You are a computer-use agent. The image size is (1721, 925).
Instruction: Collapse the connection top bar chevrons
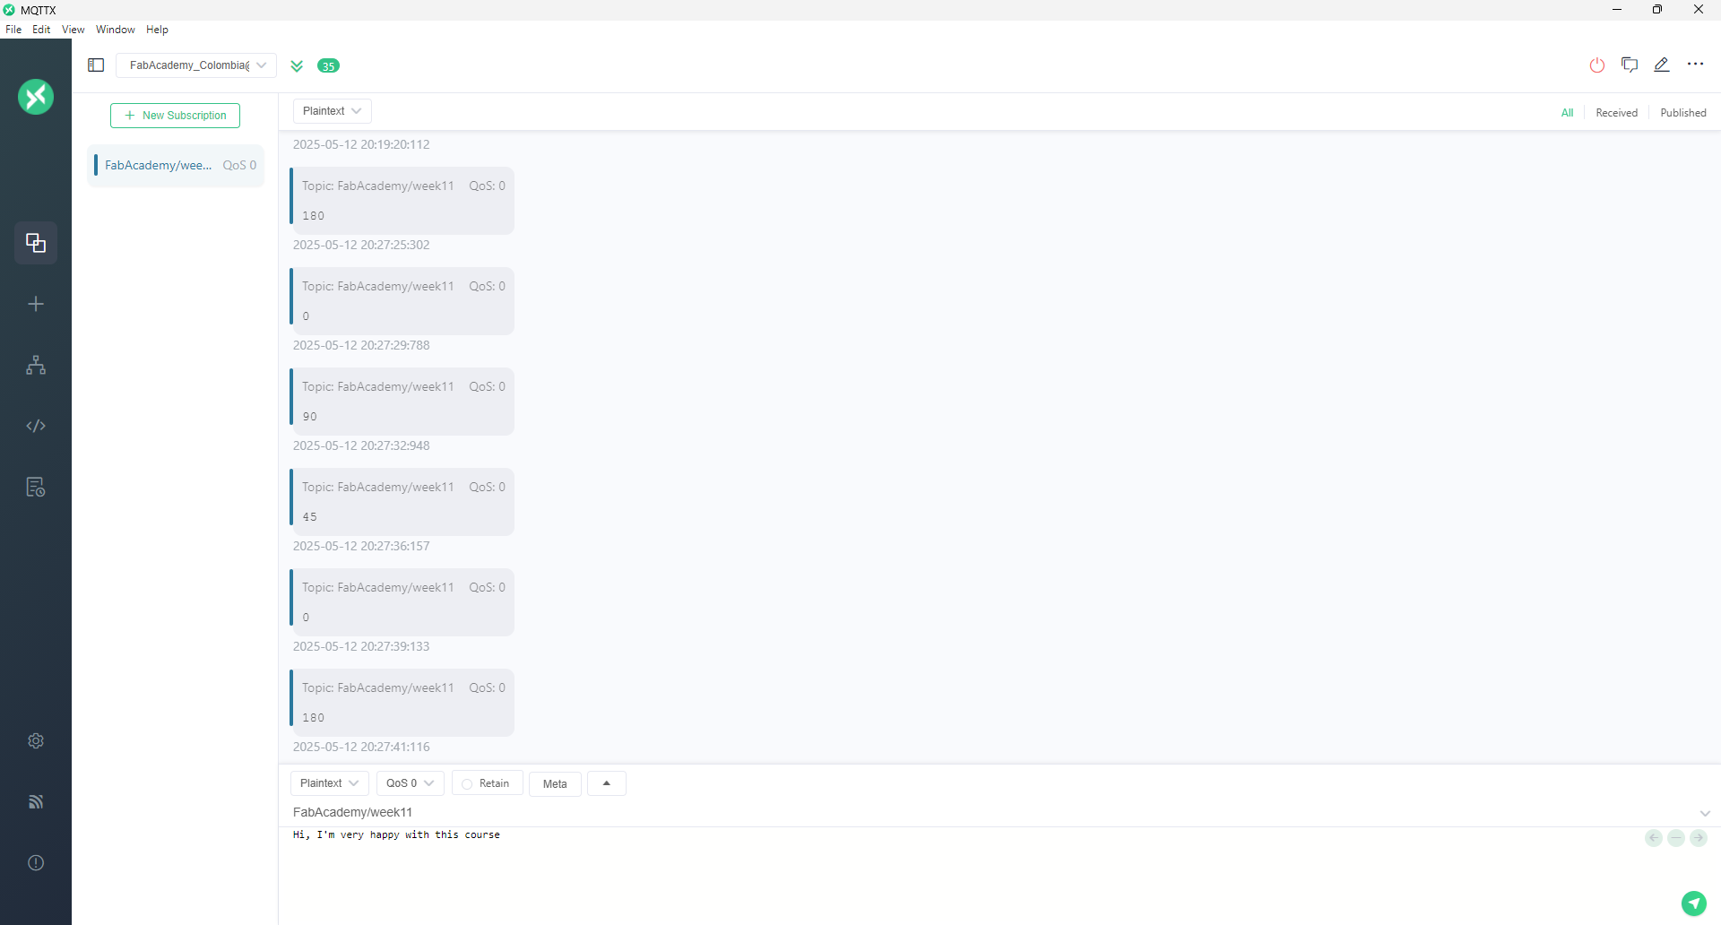[297, 65]
